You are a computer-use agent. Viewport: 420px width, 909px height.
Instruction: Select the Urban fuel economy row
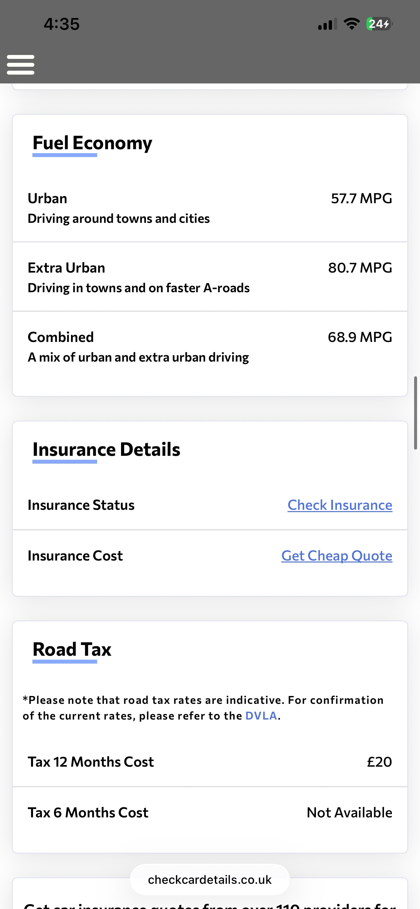tap(210, 208)
